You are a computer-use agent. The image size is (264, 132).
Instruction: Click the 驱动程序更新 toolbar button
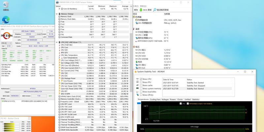[x=161, y=10]
